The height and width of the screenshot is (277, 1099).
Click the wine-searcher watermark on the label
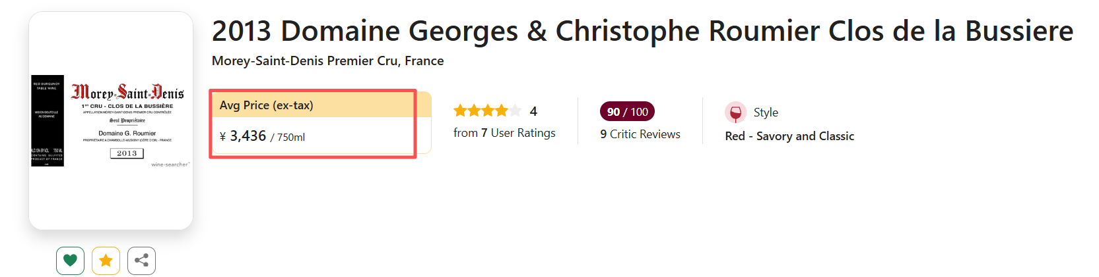pyautogui.click(x=170, y=164)
